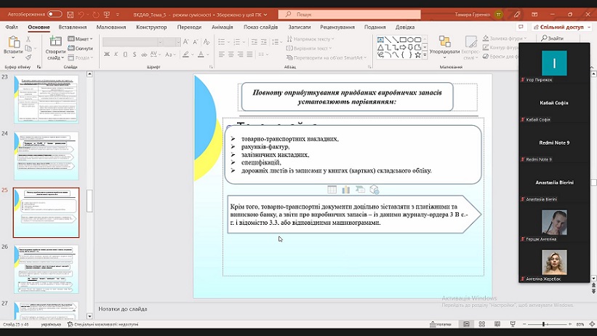597x336 pixels.
Task: Select the star shape in gallery
Action: pos(417,55)
